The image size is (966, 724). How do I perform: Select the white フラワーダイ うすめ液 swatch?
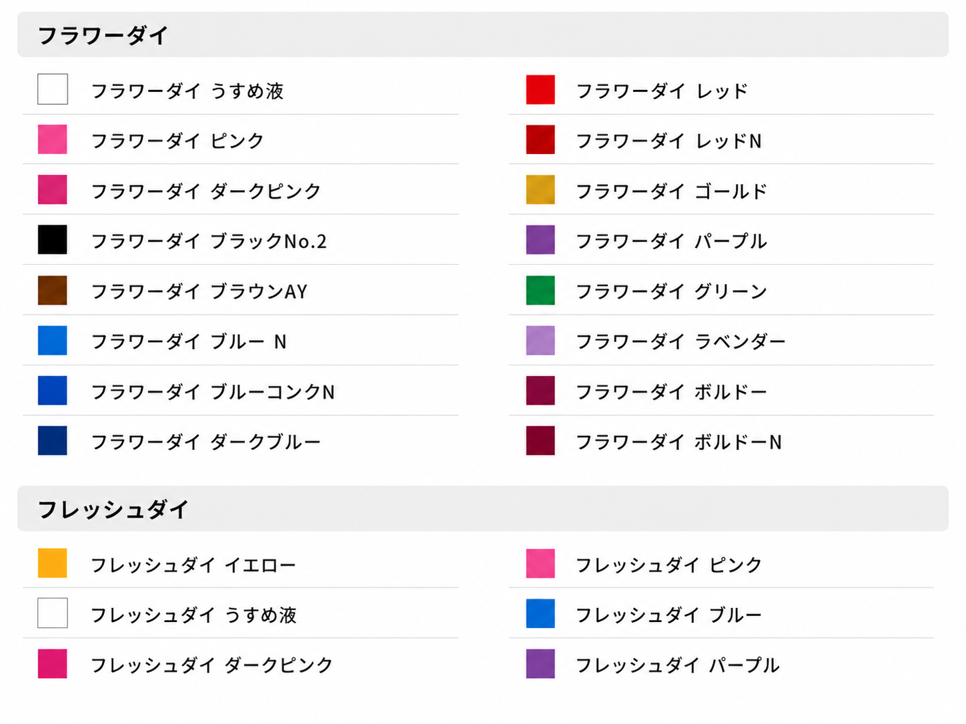coord(52,89)
